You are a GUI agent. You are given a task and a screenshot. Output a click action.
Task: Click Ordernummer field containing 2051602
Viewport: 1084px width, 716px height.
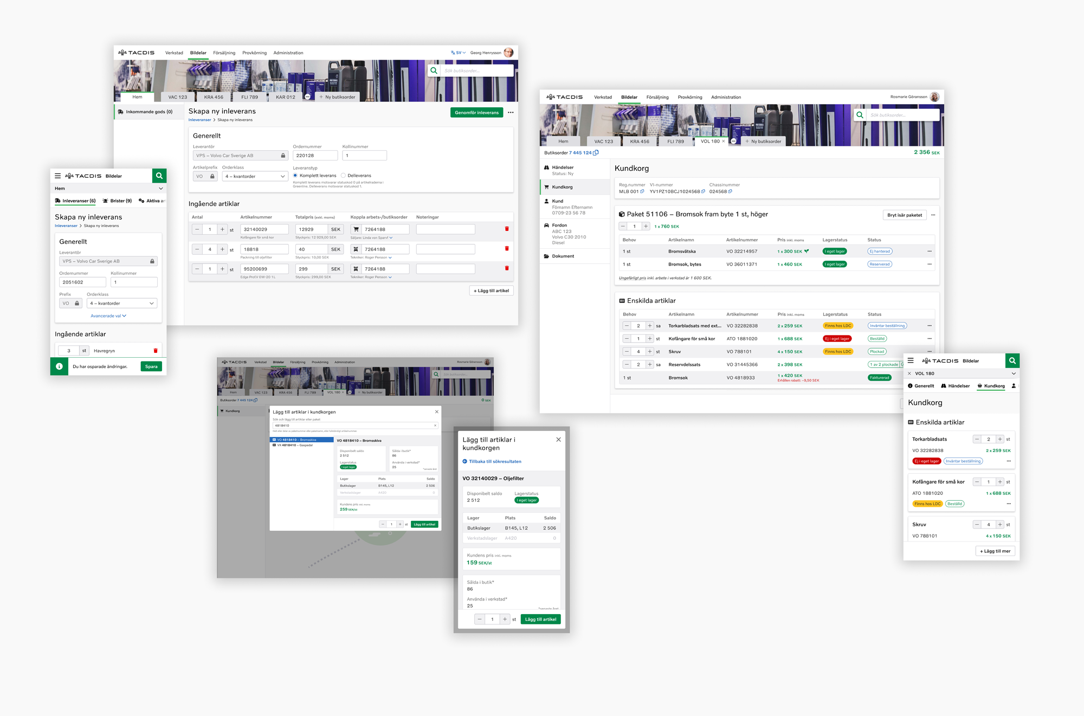[x=82, y=282]
